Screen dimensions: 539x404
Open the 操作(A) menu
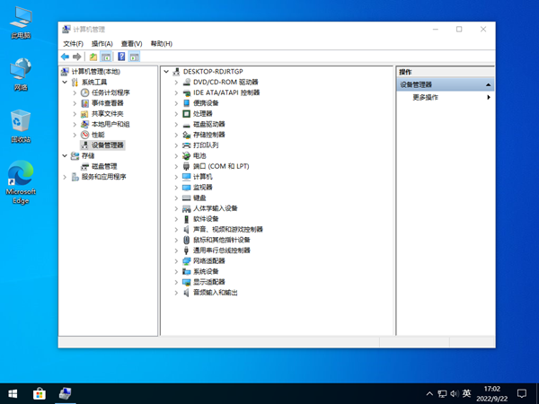pos(102,44)
